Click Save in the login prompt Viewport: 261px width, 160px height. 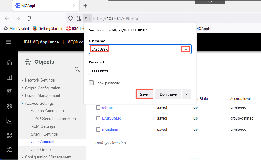click(x=144, y=94)
